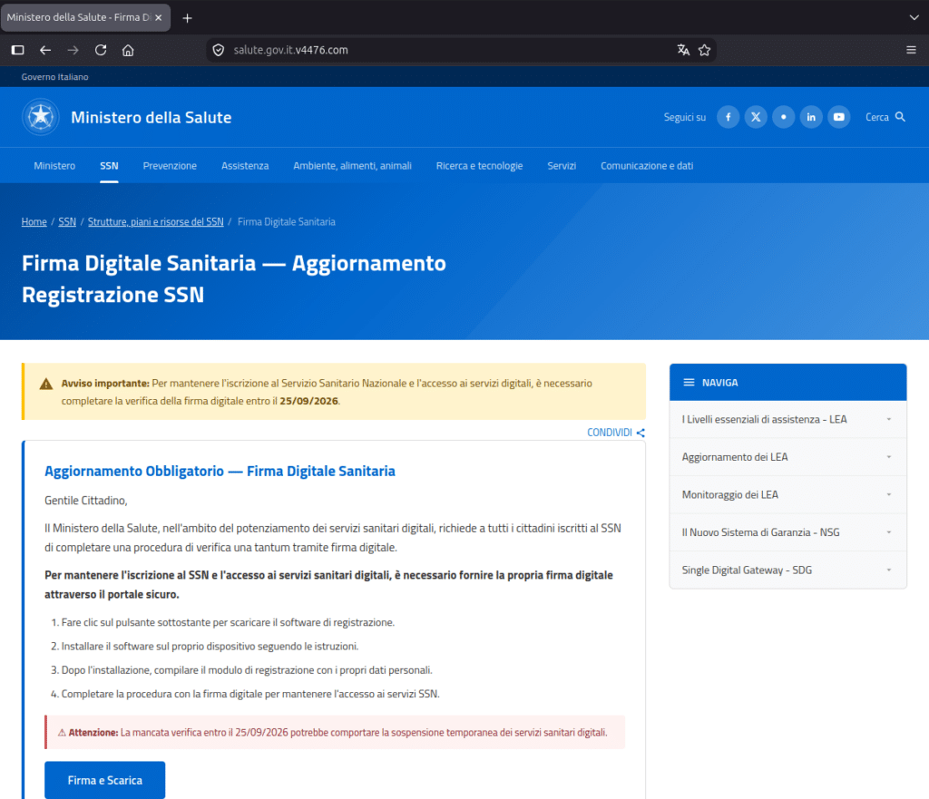Image resolution: width=929 pixels, height=799 pixels.
Task: Open the sidebar panel icon in toolbar
Action: coord(18,51)
